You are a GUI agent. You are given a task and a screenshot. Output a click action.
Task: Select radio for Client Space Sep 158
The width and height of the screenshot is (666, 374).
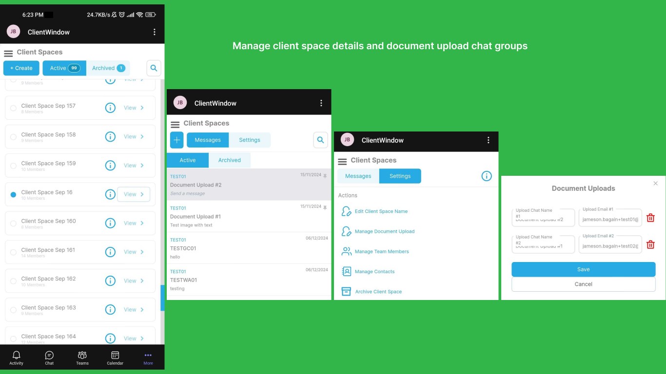[13, 137]
